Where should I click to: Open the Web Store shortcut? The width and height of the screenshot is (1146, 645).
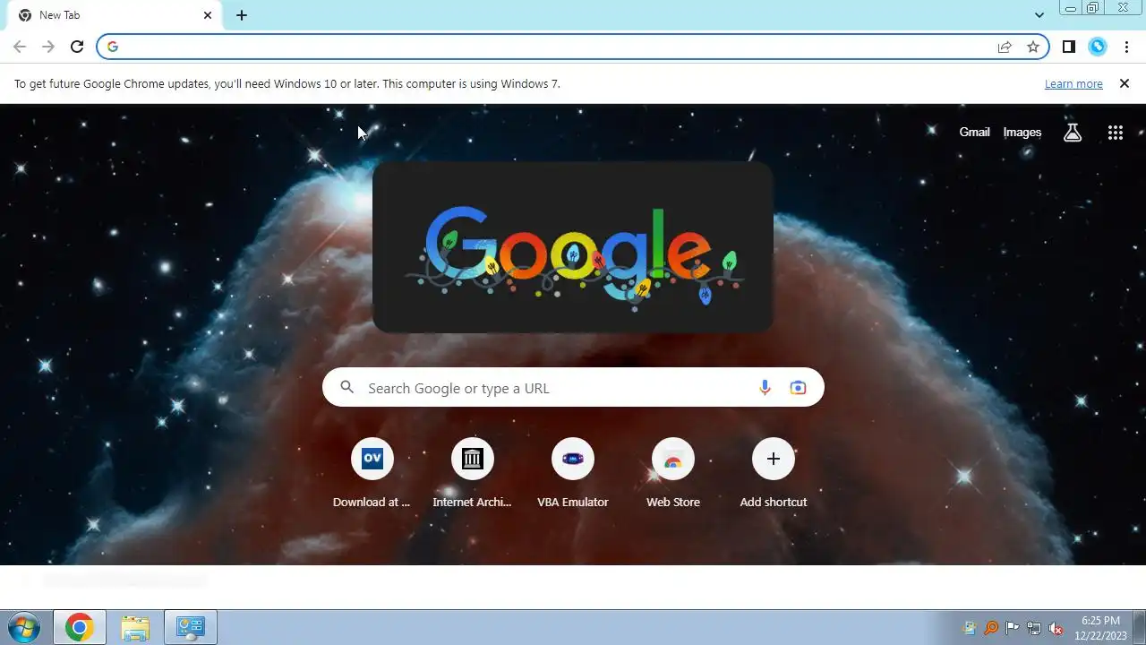(x=673, y=472)
